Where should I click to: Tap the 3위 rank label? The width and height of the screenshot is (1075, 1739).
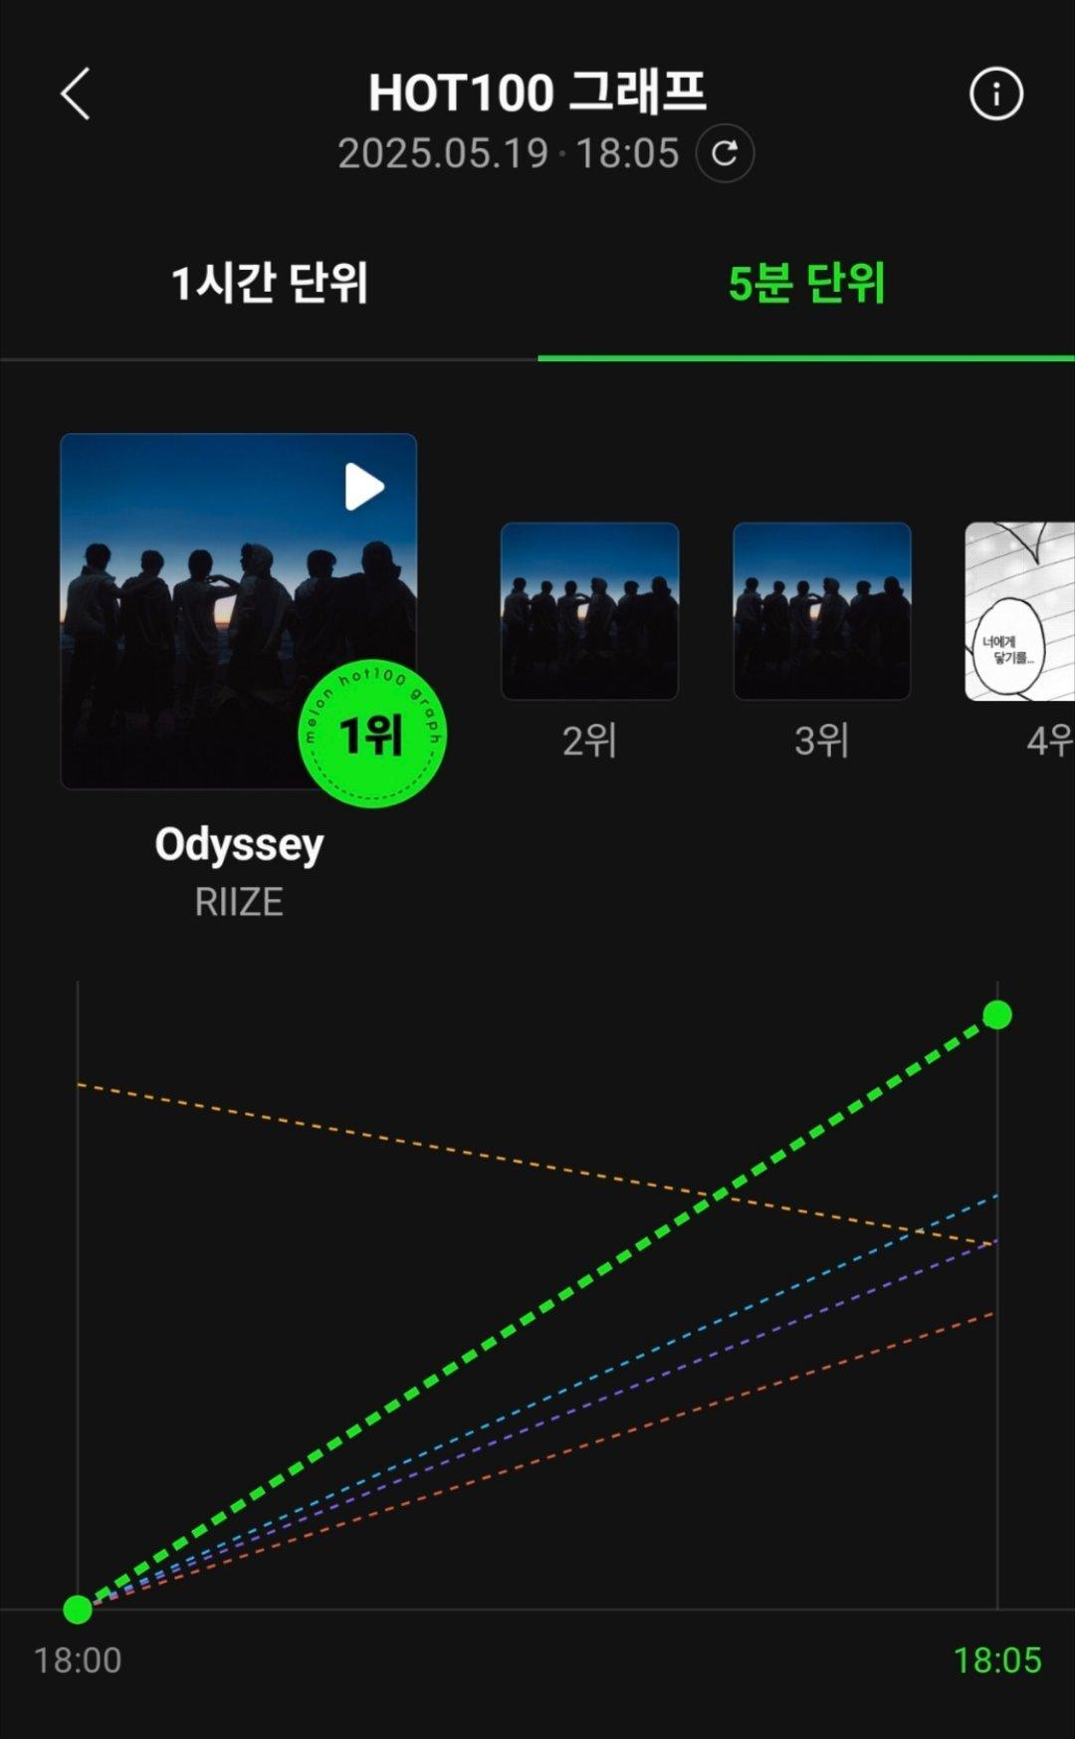point(822,741)
